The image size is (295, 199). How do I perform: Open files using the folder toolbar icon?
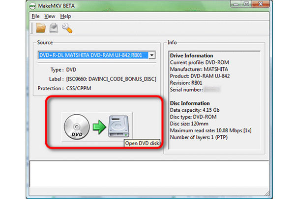pos(41,28)
